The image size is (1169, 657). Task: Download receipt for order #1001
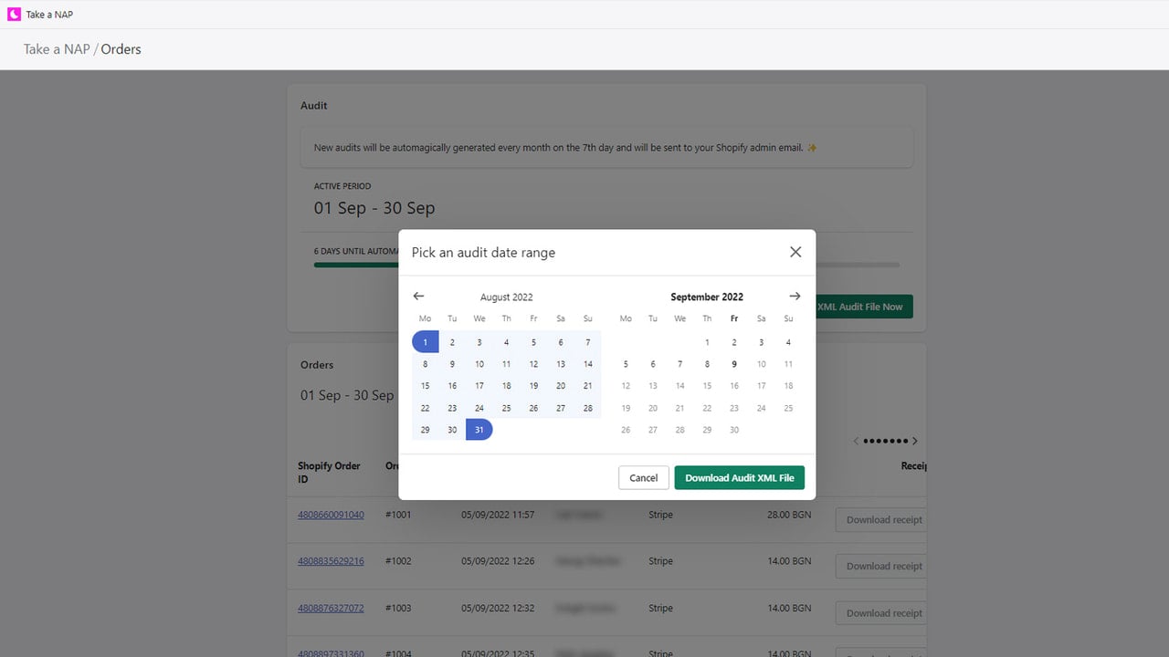click(x=882, y=520)
